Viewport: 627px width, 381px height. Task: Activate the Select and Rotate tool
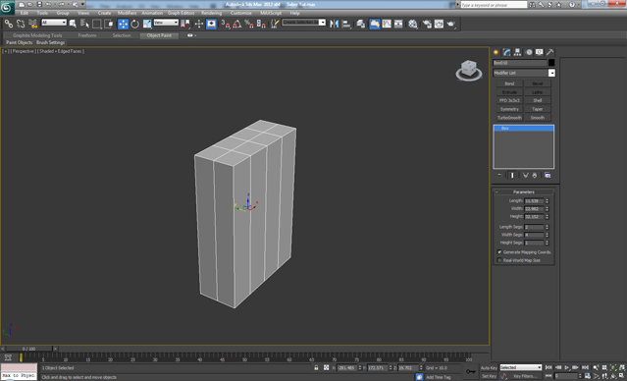(x=134, y=24)
